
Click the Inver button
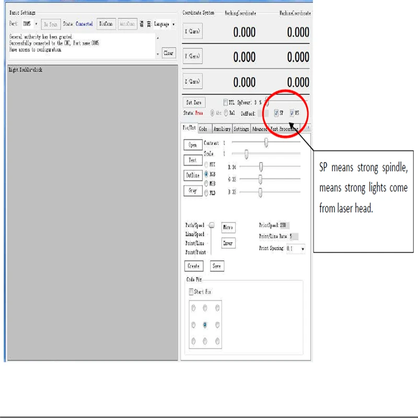[x=228, y=243]
